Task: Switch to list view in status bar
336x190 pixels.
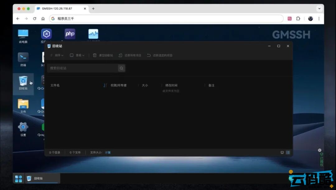Action: point(288,153)
